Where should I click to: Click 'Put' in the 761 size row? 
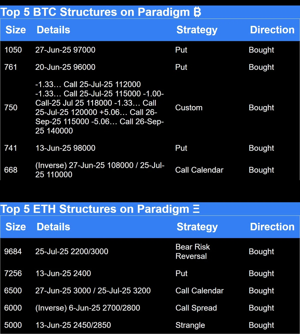[x=181, y=67]
